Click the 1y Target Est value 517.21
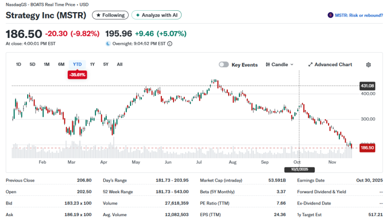 click(375, 215)
